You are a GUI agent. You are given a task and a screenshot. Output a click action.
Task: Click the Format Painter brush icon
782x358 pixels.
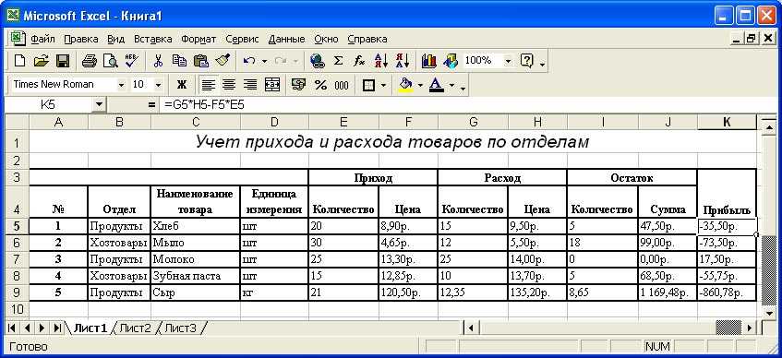pos(223,61)
